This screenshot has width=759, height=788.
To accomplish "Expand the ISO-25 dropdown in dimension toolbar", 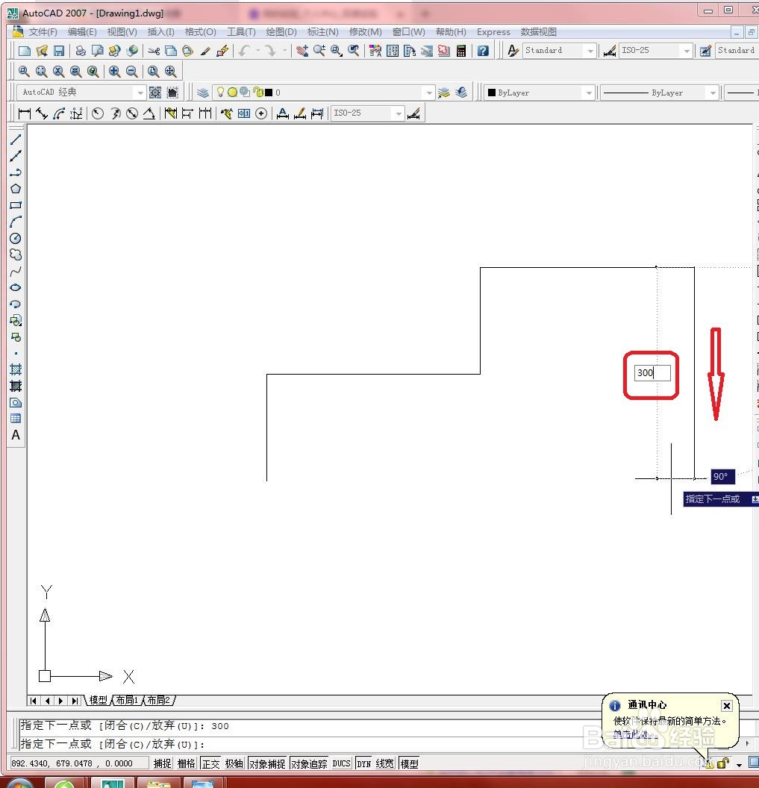I will [399, 113].
